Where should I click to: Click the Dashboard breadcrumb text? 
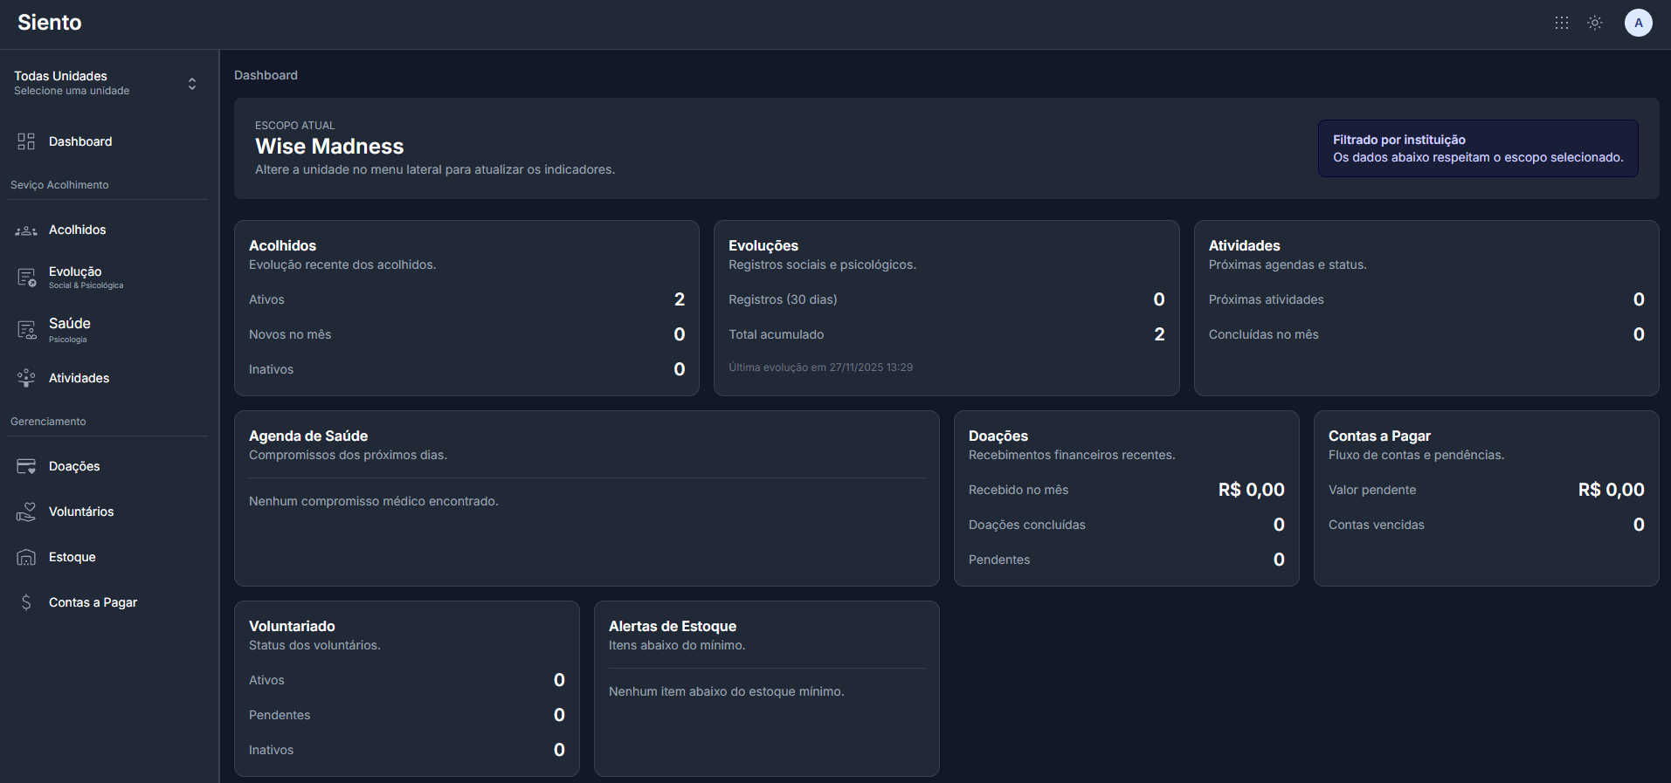(x=266, y=75)
